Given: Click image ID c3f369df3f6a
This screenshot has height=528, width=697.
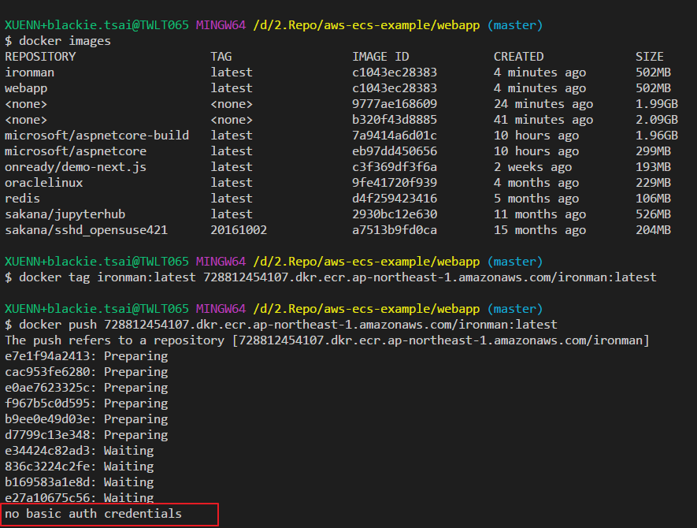Looking at the screenshot, I should (394, 167).
